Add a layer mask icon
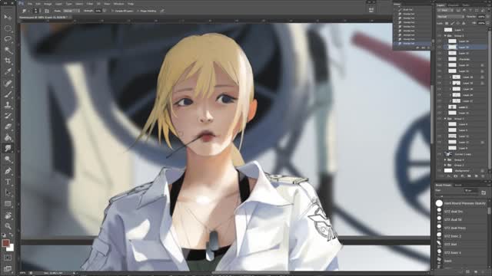Viewport: 492px width, 276px height. [x=456, y=176]
